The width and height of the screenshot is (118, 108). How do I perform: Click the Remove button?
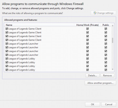107,75
